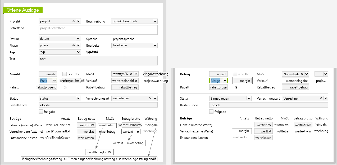Screen dimensions: 337x165
Task: Focus the rabattbetrag input in Anzahl form
Action: (125, 87)
